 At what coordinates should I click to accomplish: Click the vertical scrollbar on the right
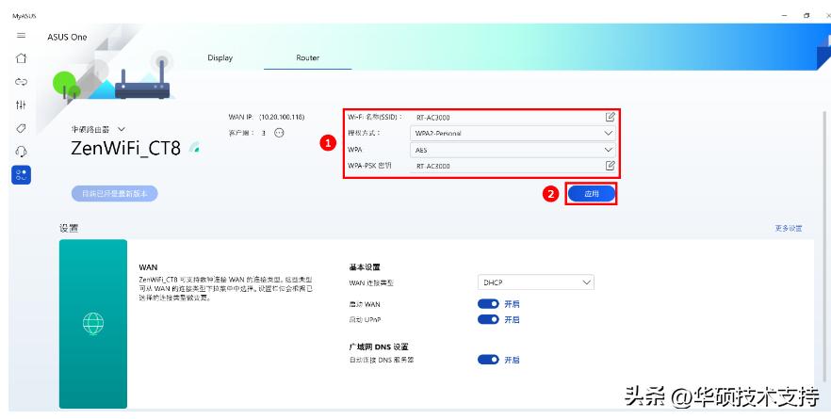click(824, 246)
